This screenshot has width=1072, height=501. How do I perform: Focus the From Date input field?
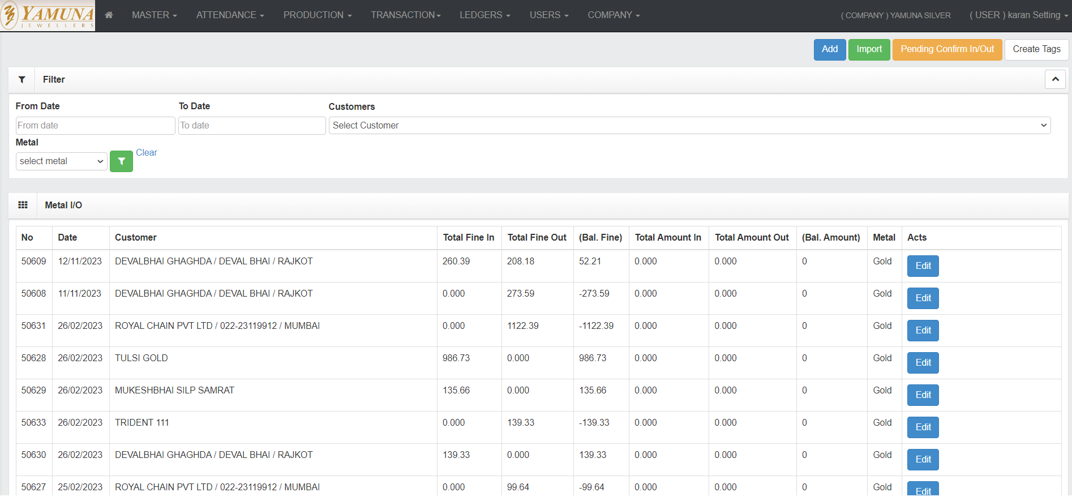tap(95, 126)
